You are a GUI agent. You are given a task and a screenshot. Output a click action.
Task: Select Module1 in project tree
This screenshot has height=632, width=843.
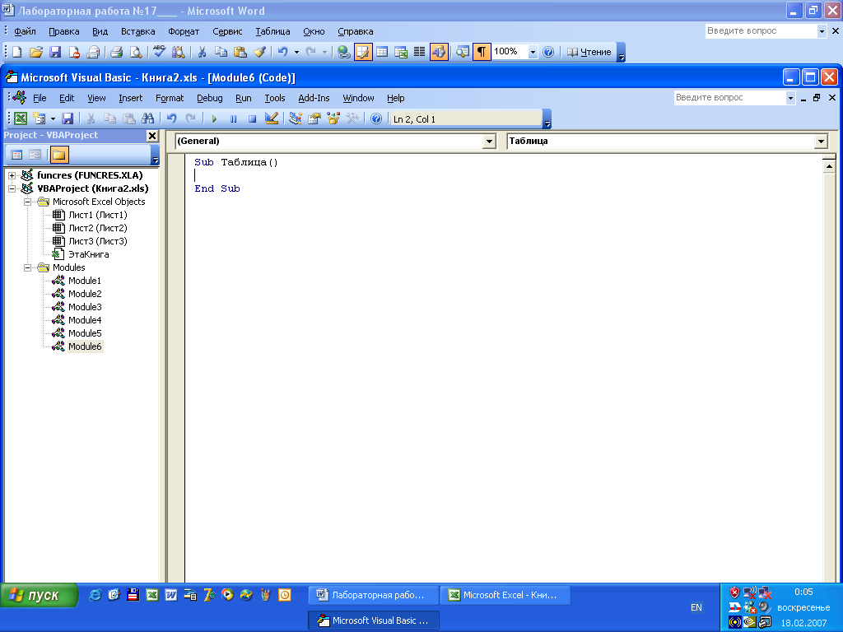point(85,281)
